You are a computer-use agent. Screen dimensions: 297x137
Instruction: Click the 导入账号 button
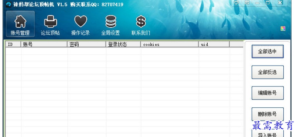[x=268, y=133]
